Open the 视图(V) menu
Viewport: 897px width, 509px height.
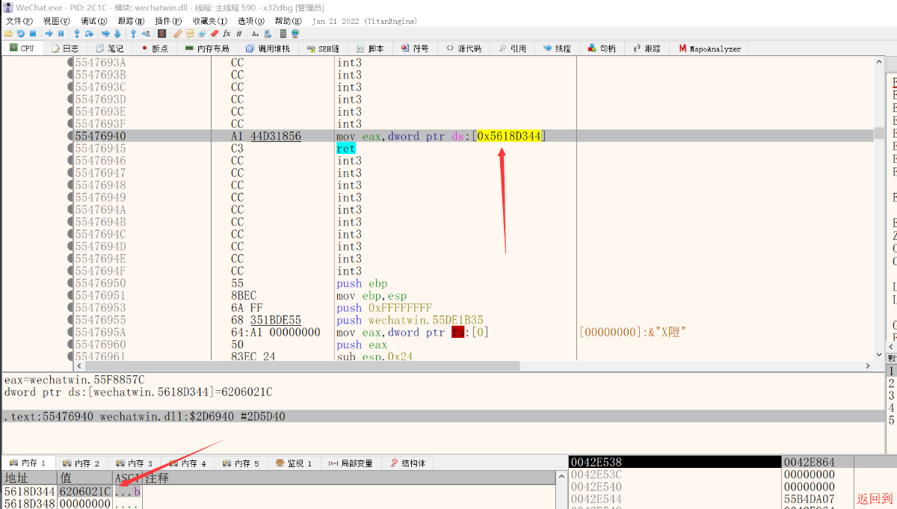point(56,21)
